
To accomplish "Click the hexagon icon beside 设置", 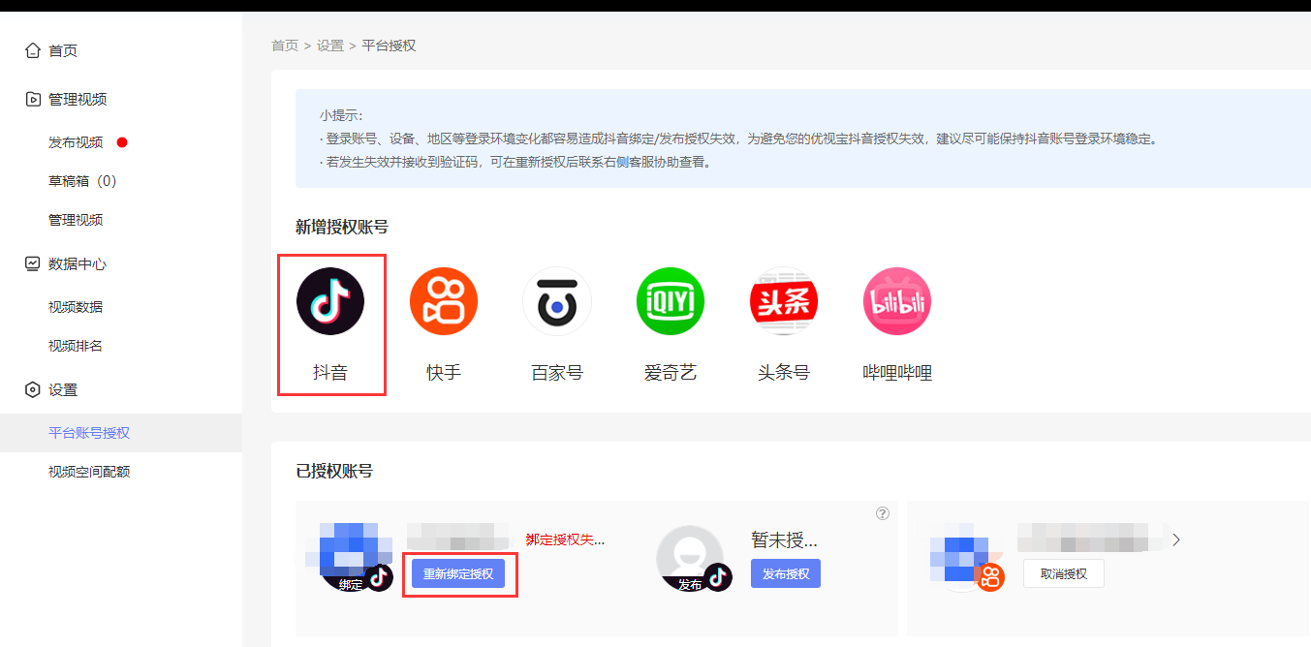I will tap(33, 389).
